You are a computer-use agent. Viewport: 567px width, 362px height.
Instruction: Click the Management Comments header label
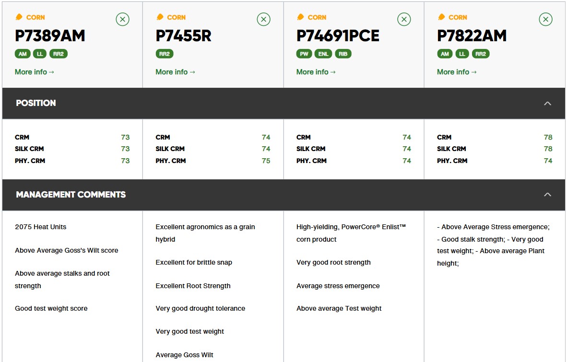point(71,195)
